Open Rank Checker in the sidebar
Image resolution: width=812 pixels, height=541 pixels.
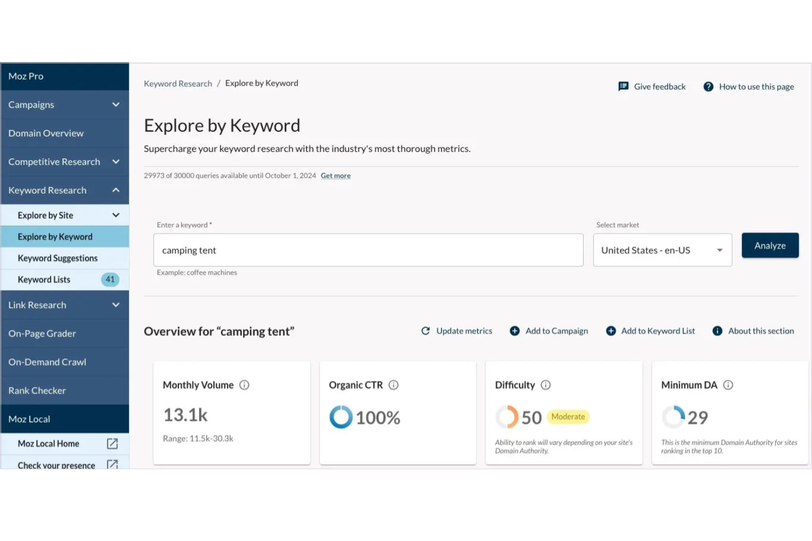point(65,390)
